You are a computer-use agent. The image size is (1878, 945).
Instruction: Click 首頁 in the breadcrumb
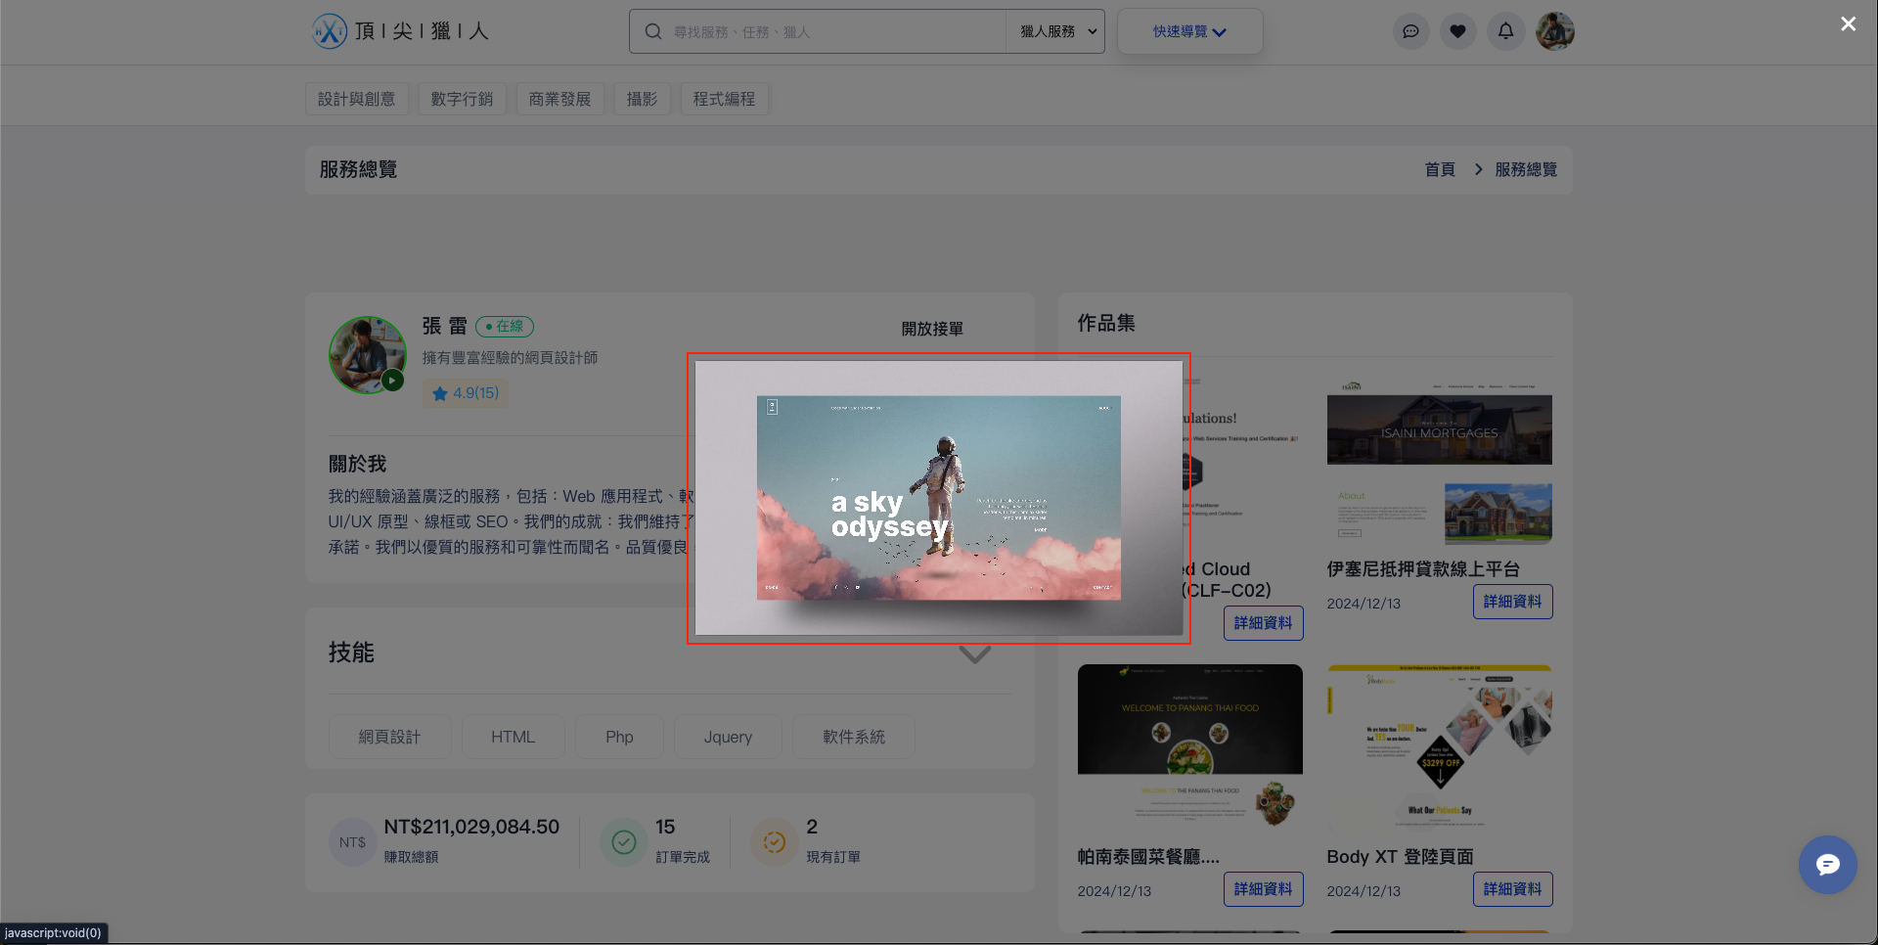tap(1439, 168)
